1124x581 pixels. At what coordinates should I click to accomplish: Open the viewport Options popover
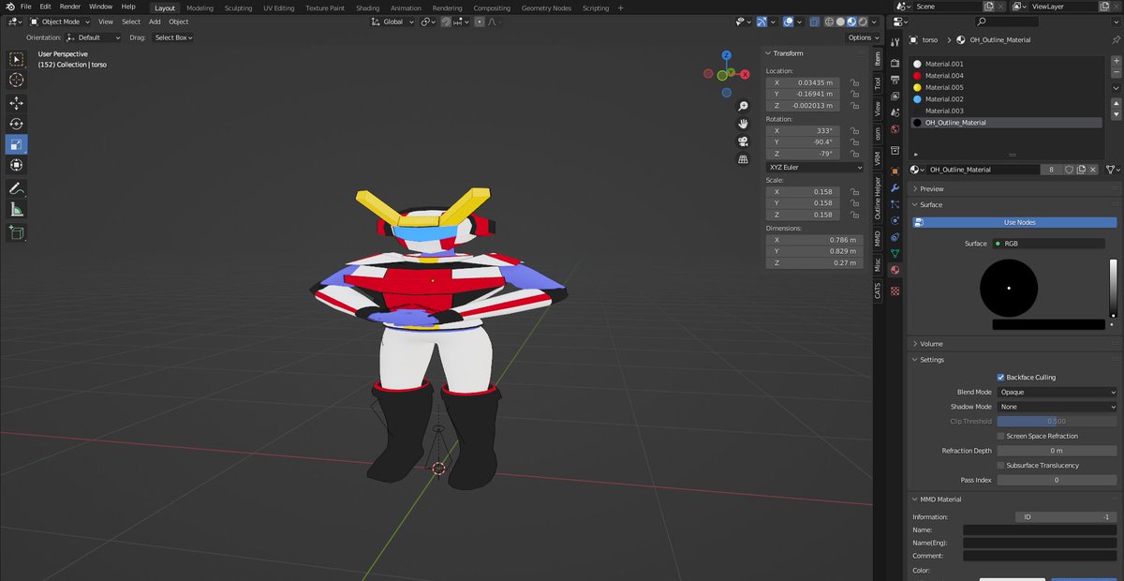[862, 37]
